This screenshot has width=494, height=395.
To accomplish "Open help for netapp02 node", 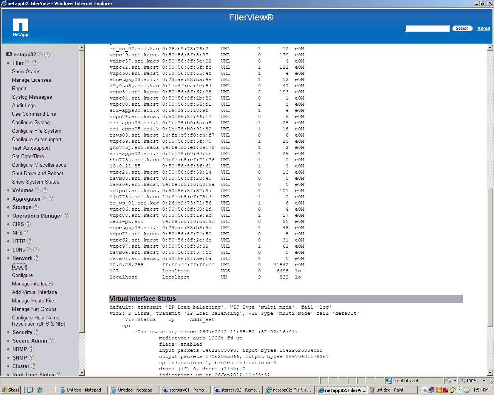I will (x=47, y=54).
